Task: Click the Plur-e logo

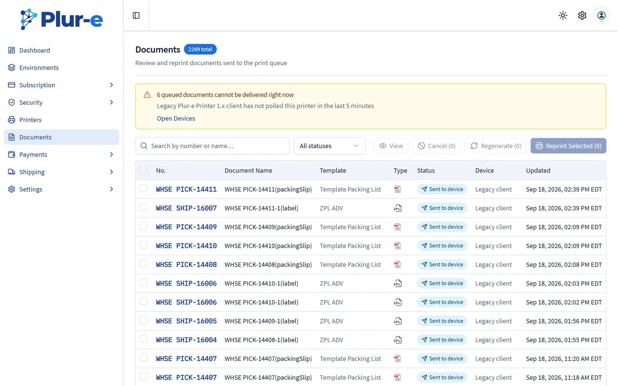Action: pyautogui.click(x=62, y=19)
